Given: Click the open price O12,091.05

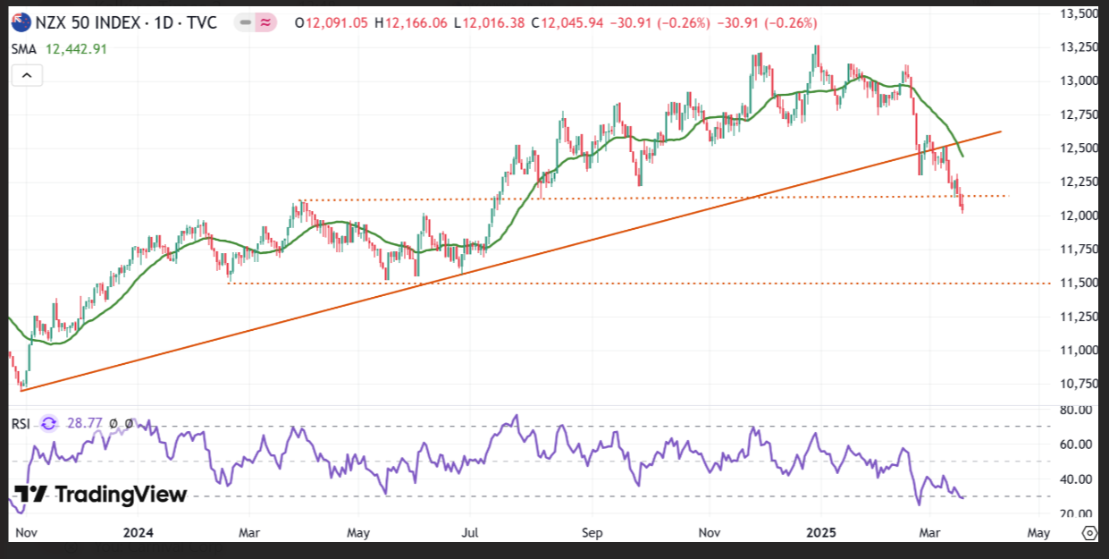Looking at the screenshot, I should [332, 22].
